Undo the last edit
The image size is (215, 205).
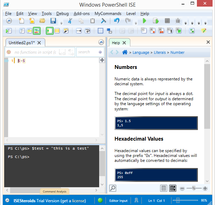[117, 21]
